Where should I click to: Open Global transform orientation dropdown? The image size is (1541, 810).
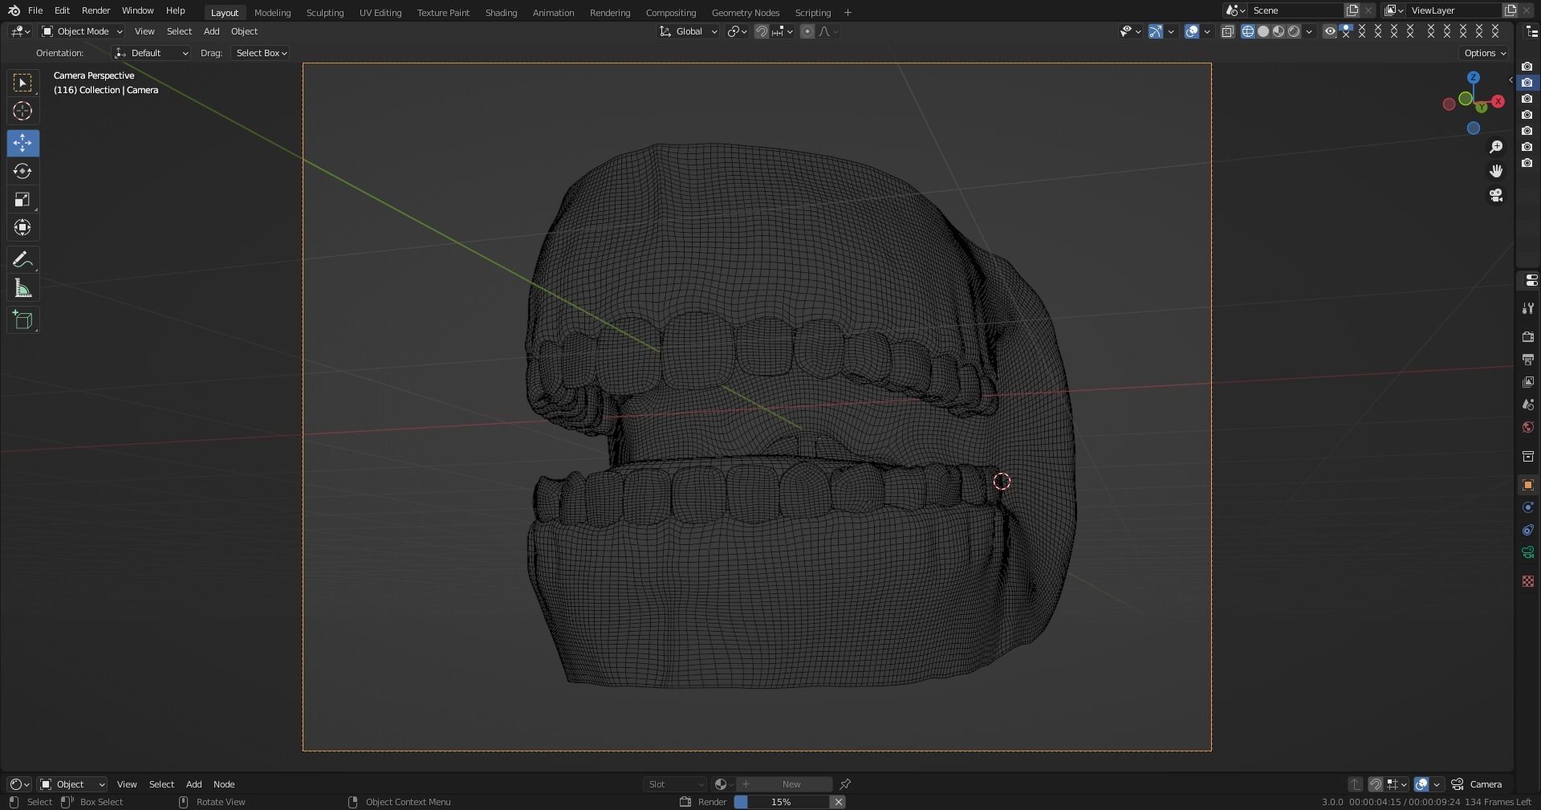pos(689,31)
